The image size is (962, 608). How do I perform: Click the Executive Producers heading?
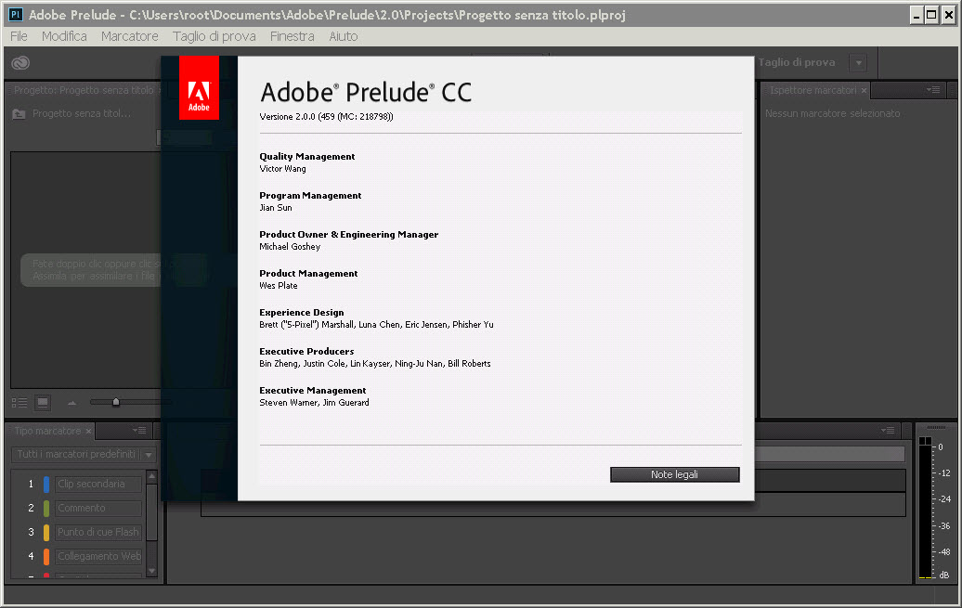point(306,352)
